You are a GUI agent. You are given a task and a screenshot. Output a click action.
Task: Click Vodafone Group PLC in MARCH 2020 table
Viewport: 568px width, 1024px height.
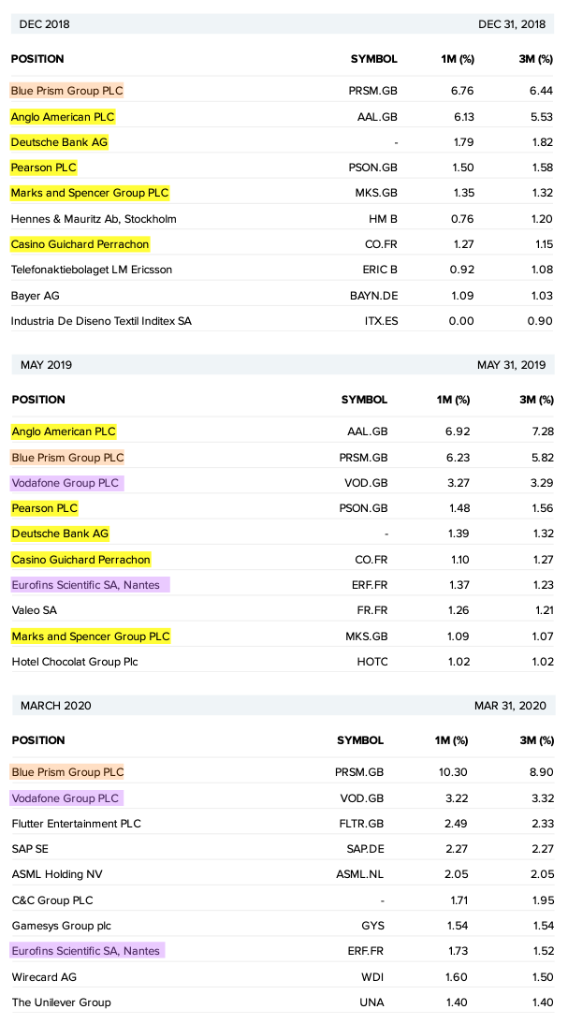tap(66, 798)
